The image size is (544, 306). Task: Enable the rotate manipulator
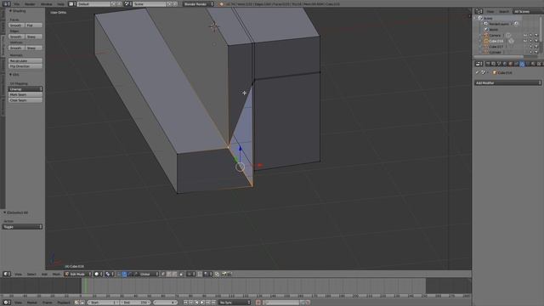pos(130,274)
